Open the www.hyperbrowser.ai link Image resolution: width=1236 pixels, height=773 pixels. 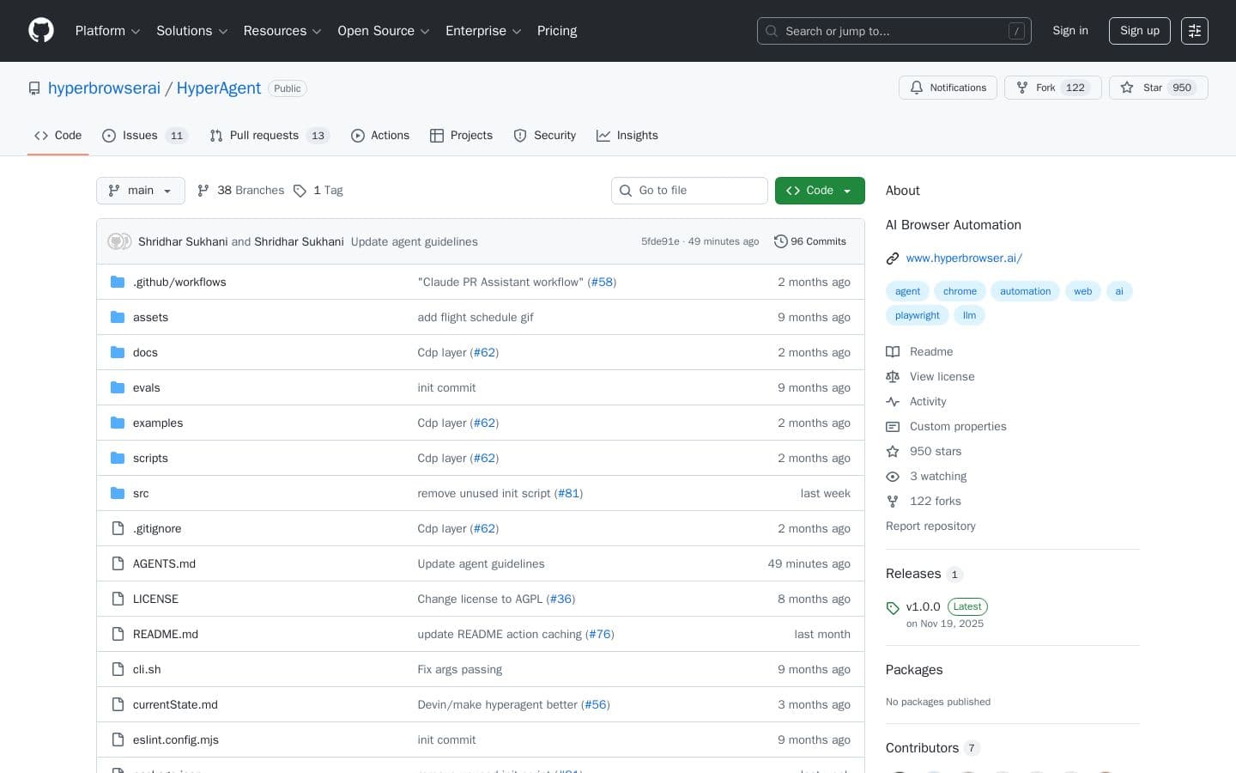point(964,258)
